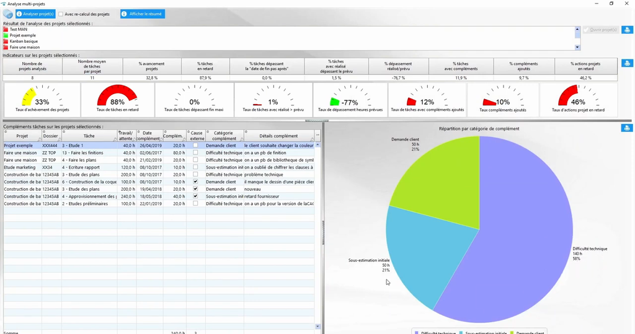Click the Ouvrir projet(s) button
This screenshot has width=635, height=334.
pyautogui.click(x=600, y=30)
